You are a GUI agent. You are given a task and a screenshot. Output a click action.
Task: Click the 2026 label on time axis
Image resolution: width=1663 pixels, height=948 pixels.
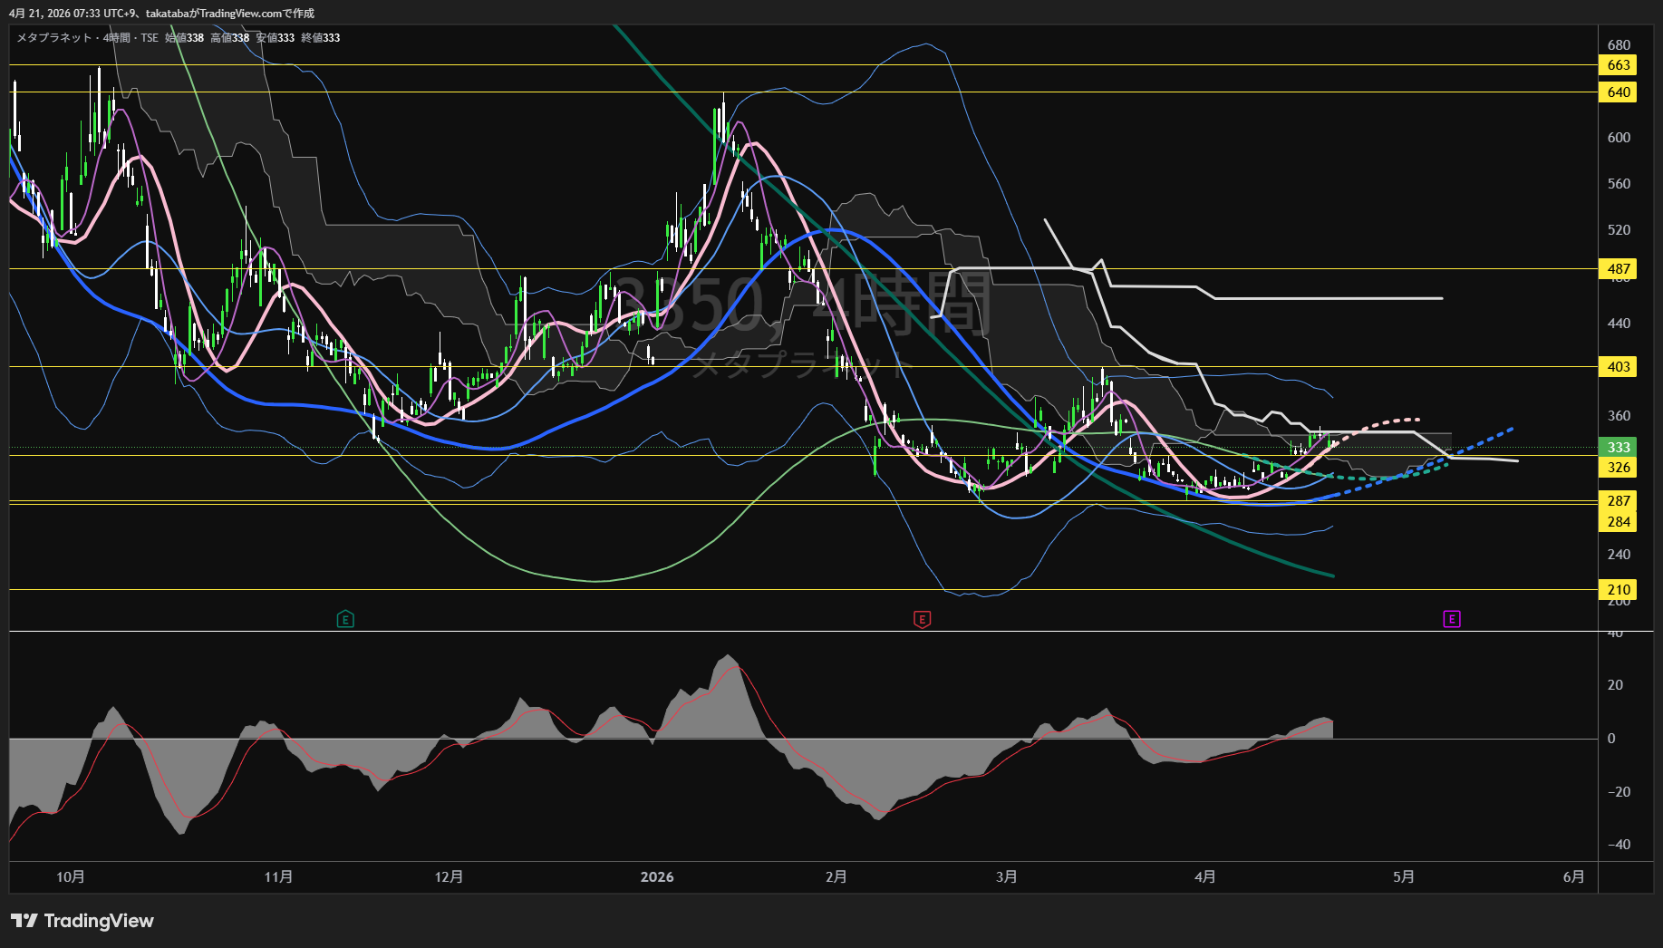(x=657, y=877)
